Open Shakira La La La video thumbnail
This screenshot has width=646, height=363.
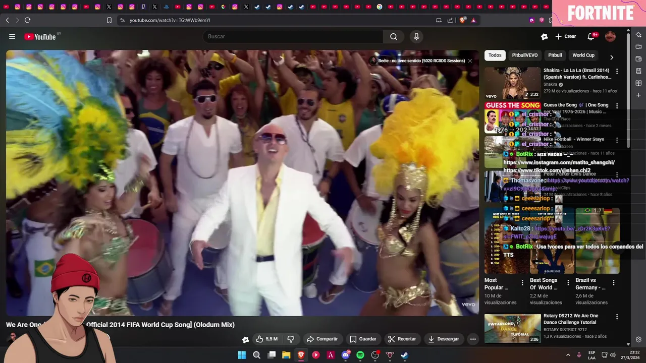click(x=512, y=83)
